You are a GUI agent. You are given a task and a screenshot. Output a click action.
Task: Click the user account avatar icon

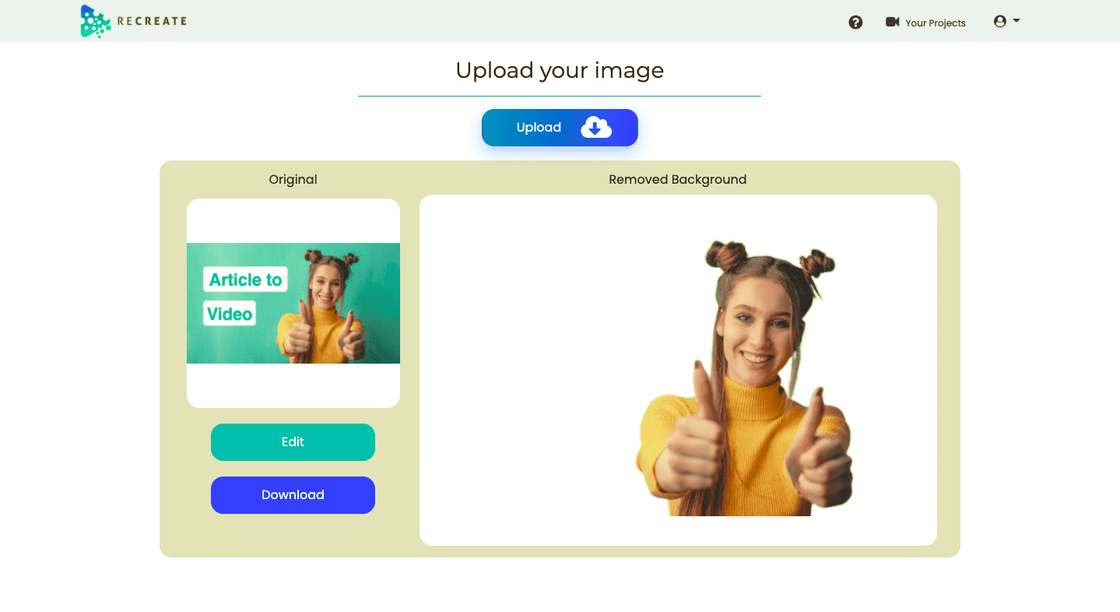1000,22
